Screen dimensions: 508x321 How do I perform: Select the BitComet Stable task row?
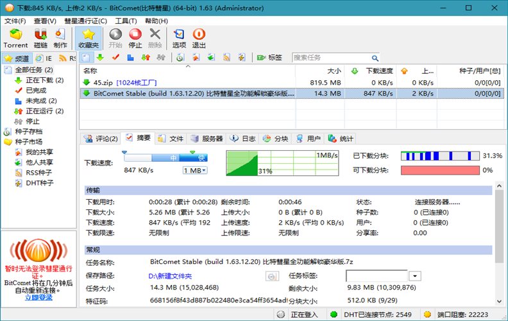[292, 93]
